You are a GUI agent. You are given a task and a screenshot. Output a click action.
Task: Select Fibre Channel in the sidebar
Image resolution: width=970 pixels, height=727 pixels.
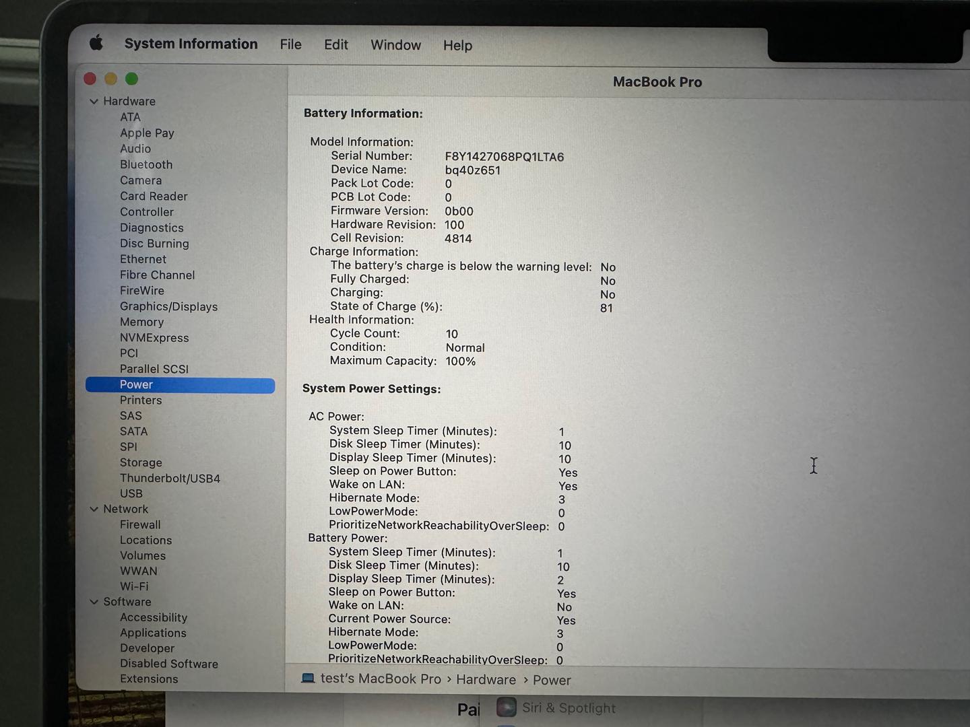tap(157, 275)
